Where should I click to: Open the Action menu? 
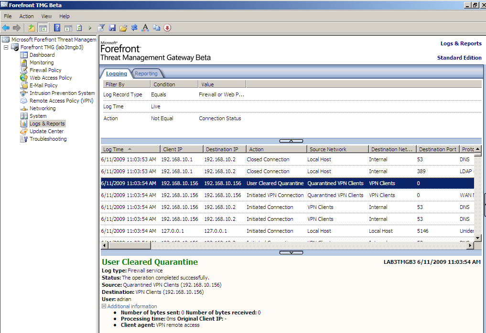26,16
